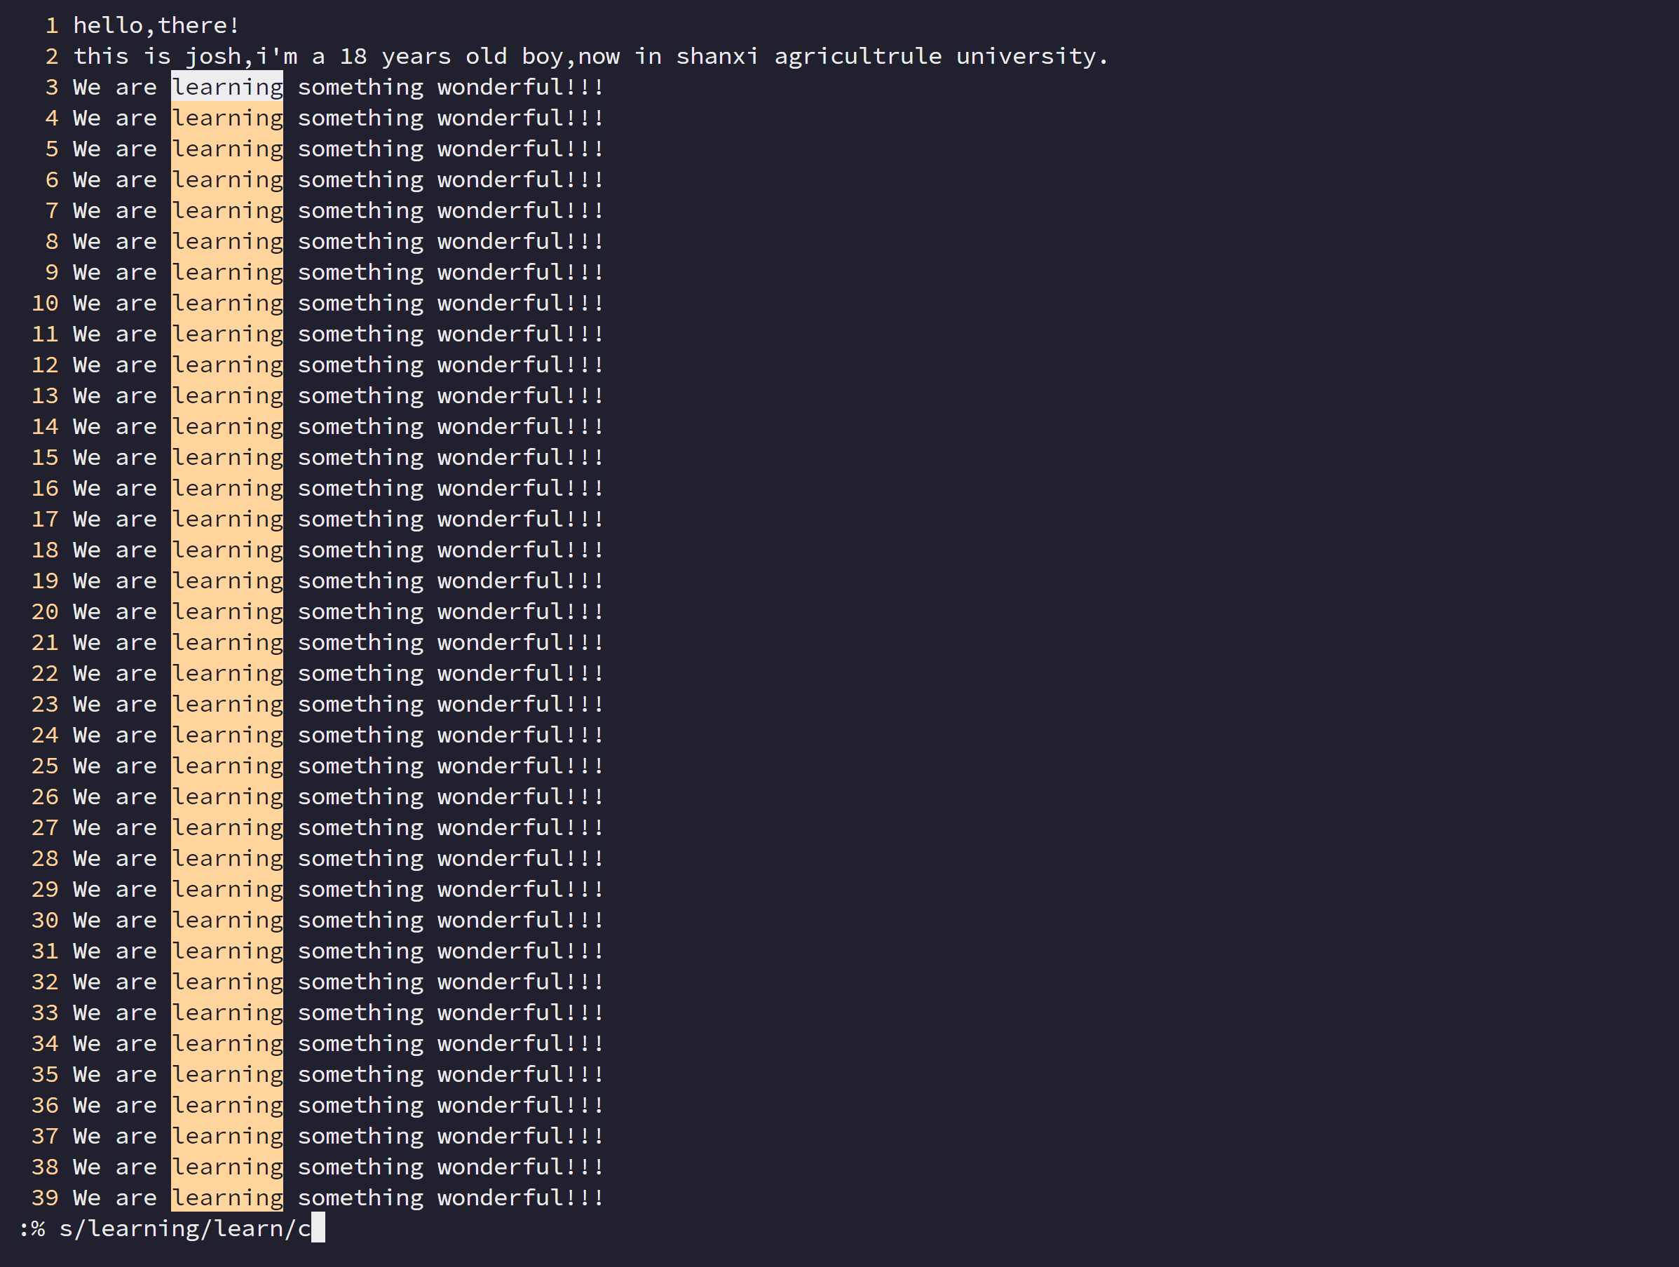Viewport: 1679px width, 1267px height.
Task: Click 'wonderful!!!' on line 36
Action: (x=520, y=1105)
